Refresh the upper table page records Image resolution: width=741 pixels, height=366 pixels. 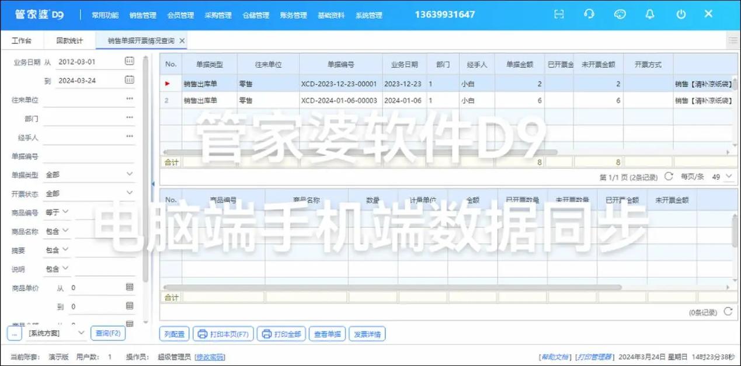(x=669, y=176)
